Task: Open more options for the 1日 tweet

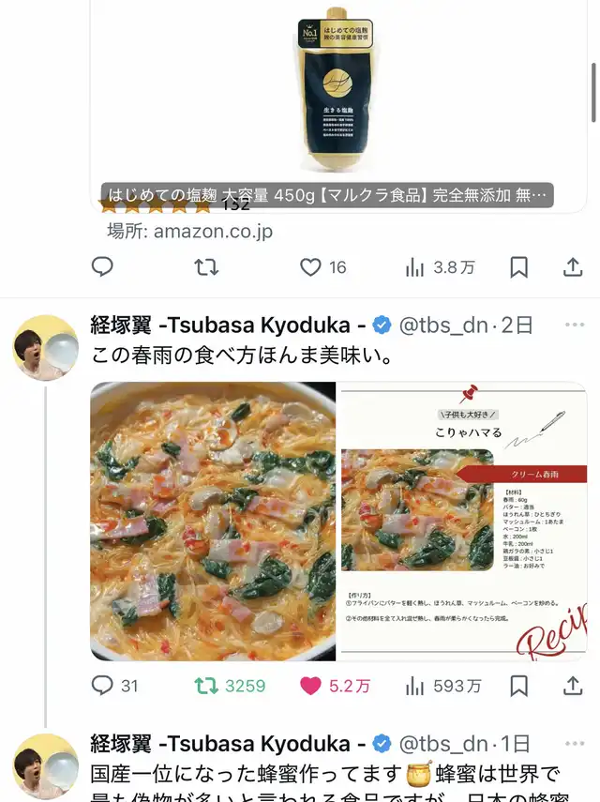Action: click(575, 743)
